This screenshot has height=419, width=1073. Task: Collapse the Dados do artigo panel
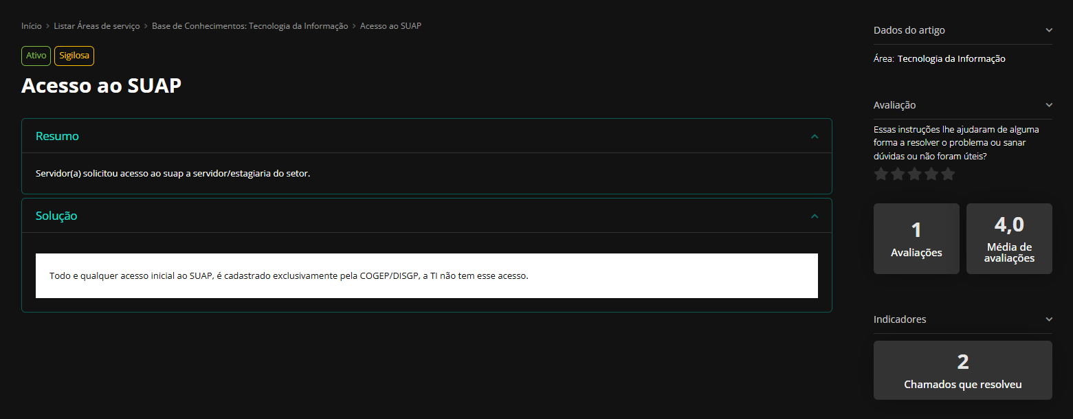(1048, 30)
